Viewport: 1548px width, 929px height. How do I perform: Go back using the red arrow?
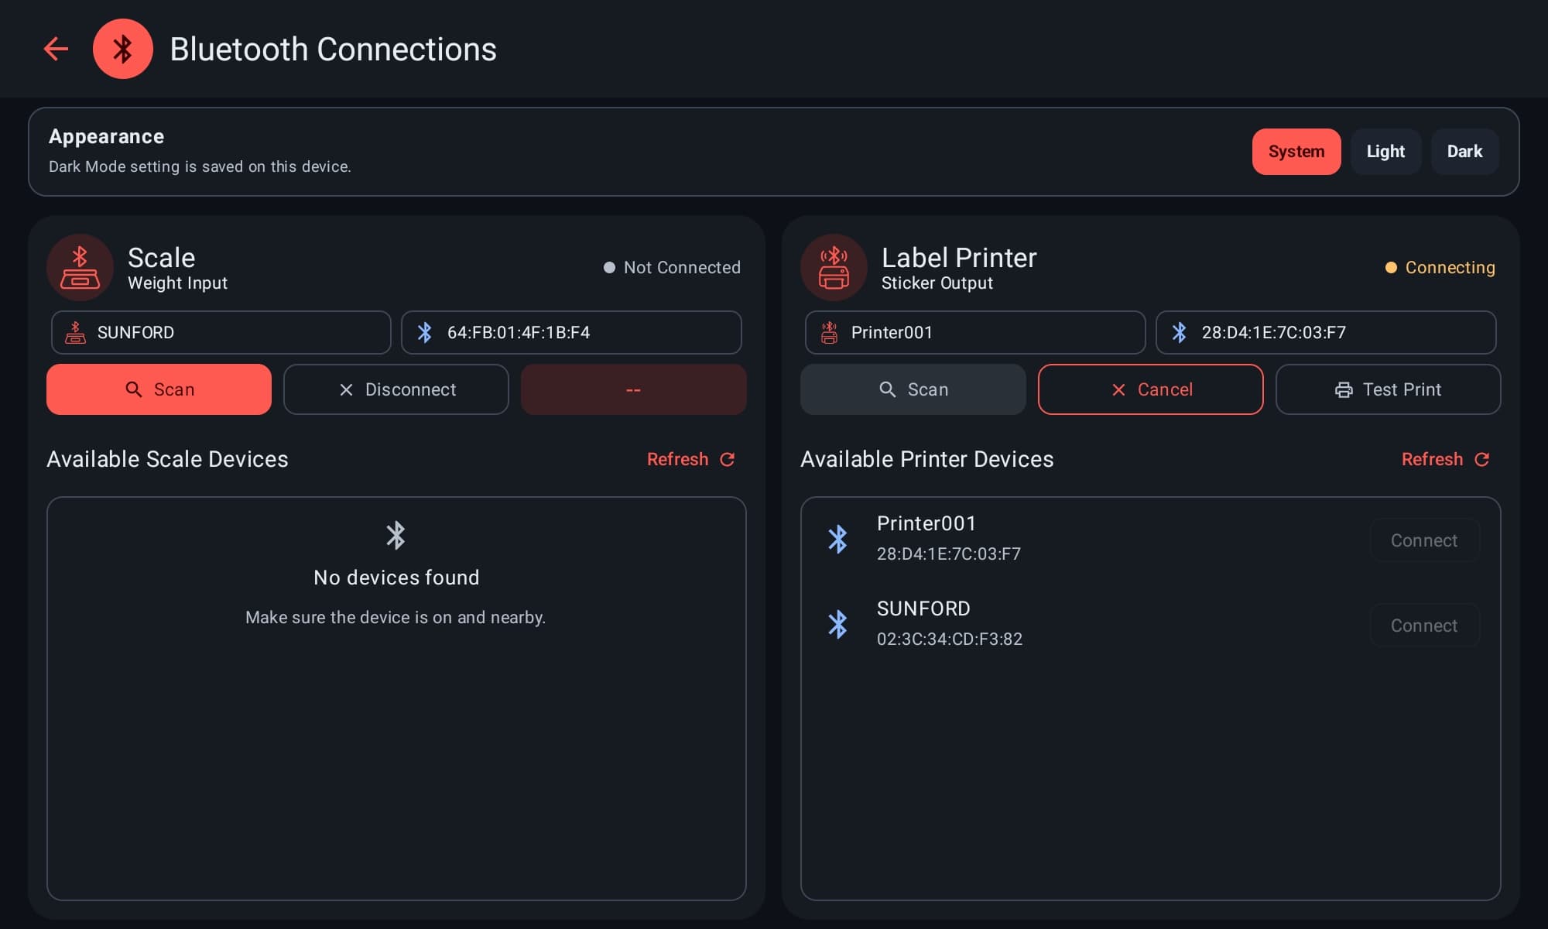(x=56, y=49)
